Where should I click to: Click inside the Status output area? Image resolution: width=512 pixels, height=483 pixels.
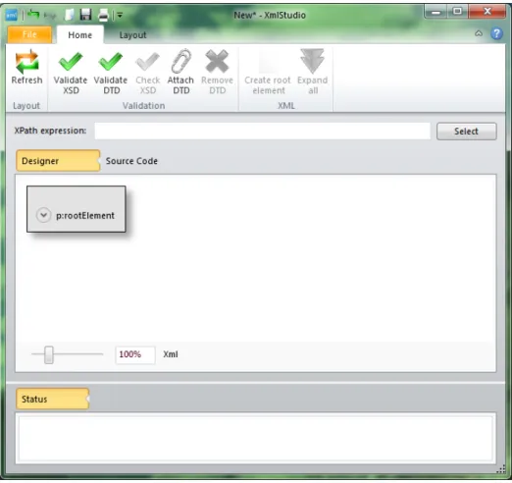(256, 438)
